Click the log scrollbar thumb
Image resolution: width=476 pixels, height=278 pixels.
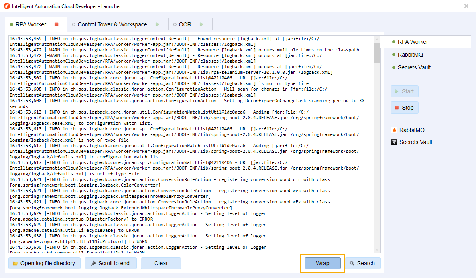377,53
